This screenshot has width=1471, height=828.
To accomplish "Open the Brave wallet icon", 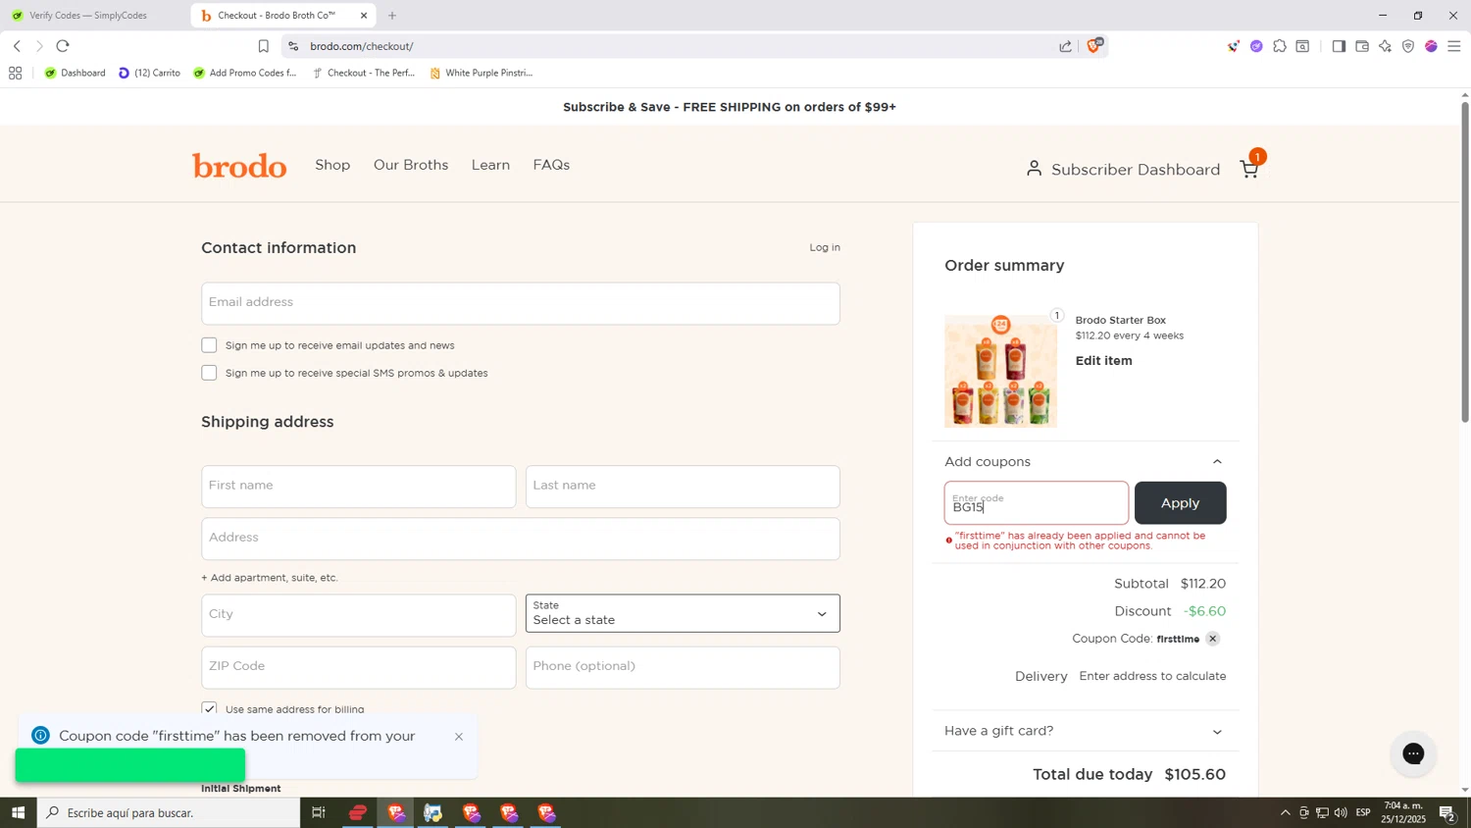I will (1362, 46).
